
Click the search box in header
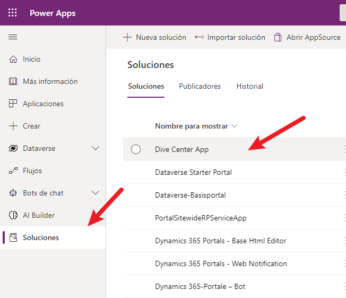(343, 13)
